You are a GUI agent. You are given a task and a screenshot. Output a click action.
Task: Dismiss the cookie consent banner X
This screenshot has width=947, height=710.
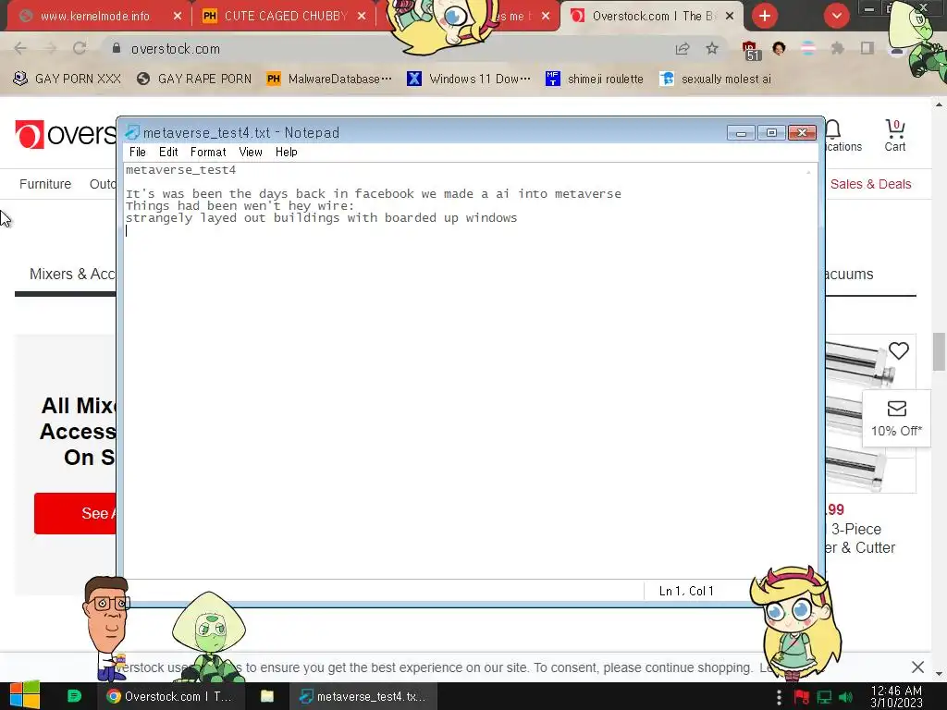coord(917,667)
